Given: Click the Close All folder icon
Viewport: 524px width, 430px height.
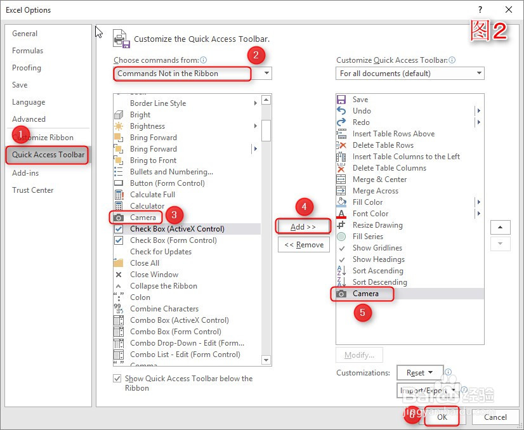Looking at the screenshot, I should click(x=118, y=263).
